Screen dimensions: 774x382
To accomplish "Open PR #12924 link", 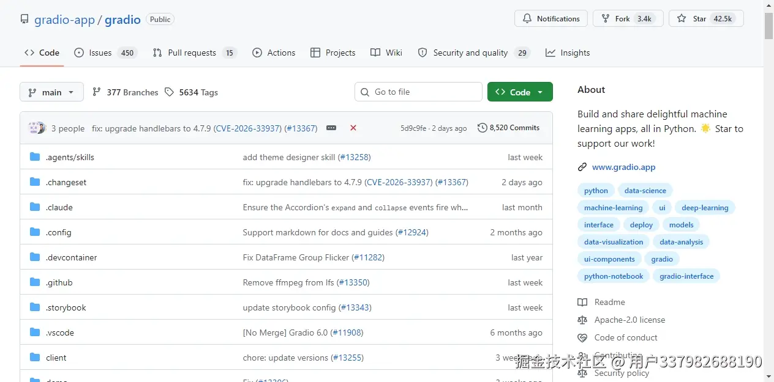I will [412, 232].
